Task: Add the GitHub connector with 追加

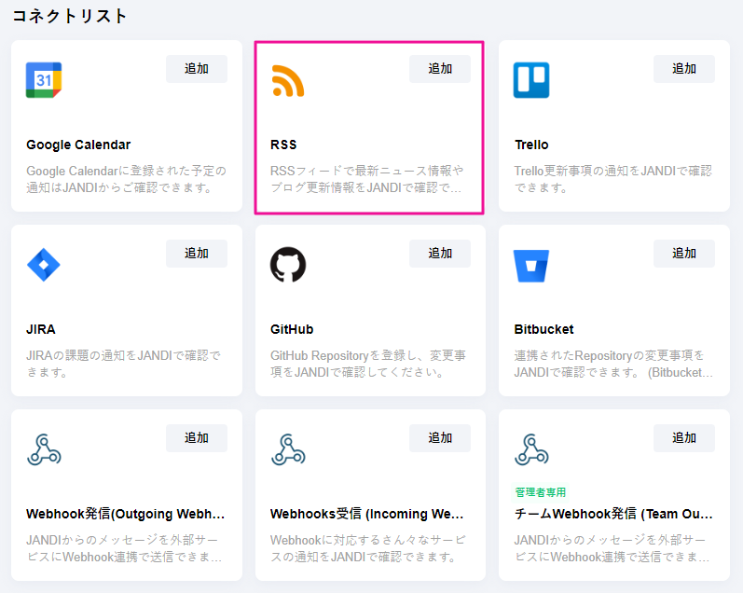Action: click(x=440, y=254)
